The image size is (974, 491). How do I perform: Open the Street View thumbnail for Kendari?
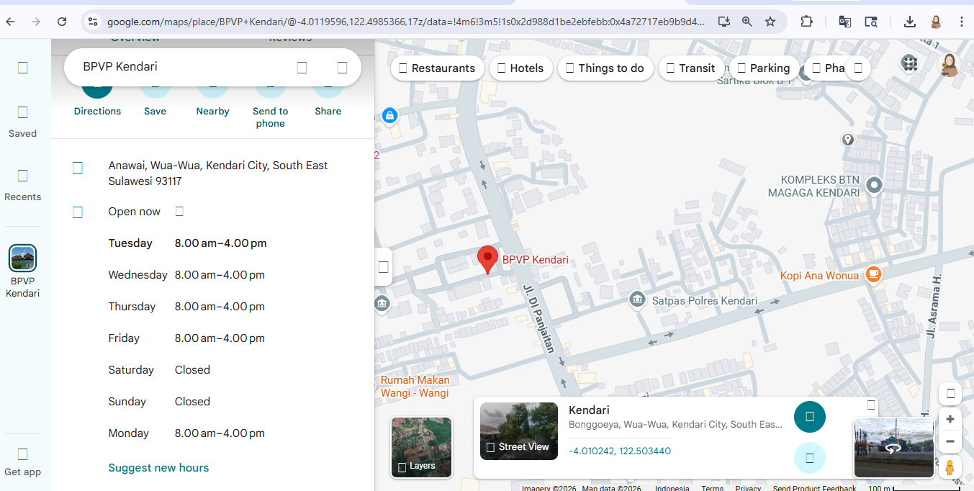coord(519,431)
